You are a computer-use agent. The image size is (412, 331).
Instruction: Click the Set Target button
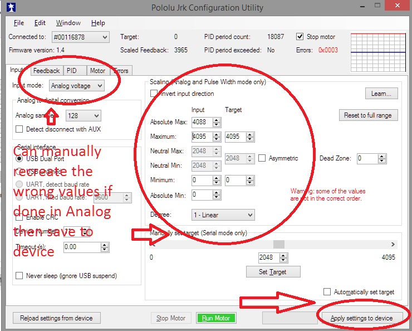(273, 271)
